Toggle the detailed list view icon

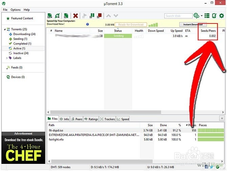tap(207, 16)
